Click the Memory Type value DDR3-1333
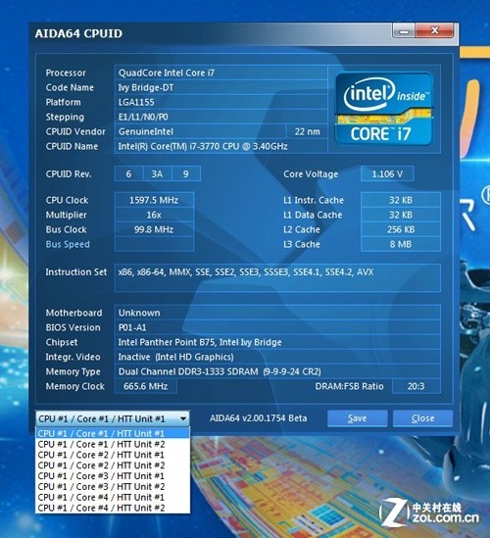The image size is (490, 538). click(x=277, y=372)
